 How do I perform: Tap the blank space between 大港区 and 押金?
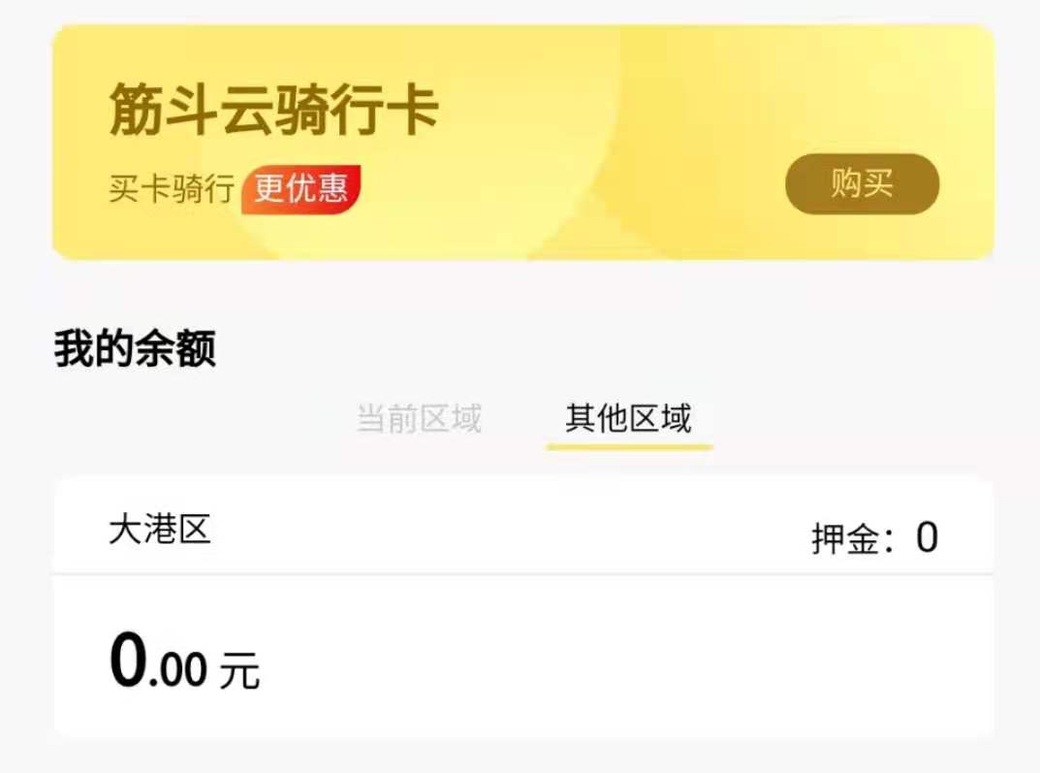504,531
